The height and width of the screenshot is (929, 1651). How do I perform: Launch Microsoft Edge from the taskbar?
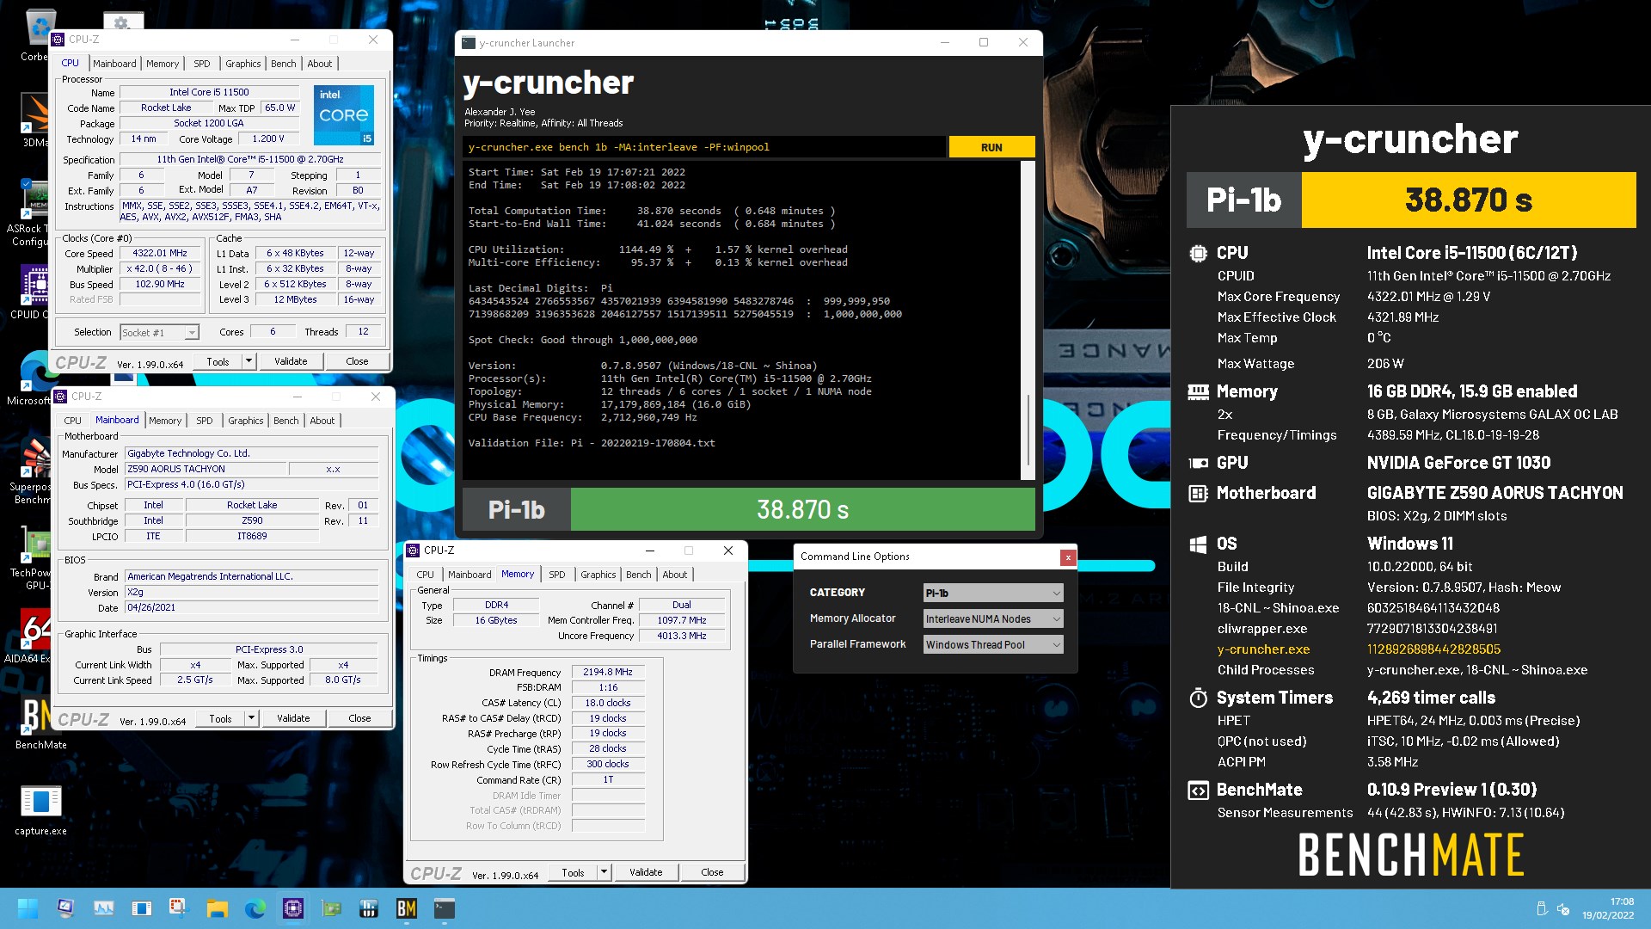255,908
